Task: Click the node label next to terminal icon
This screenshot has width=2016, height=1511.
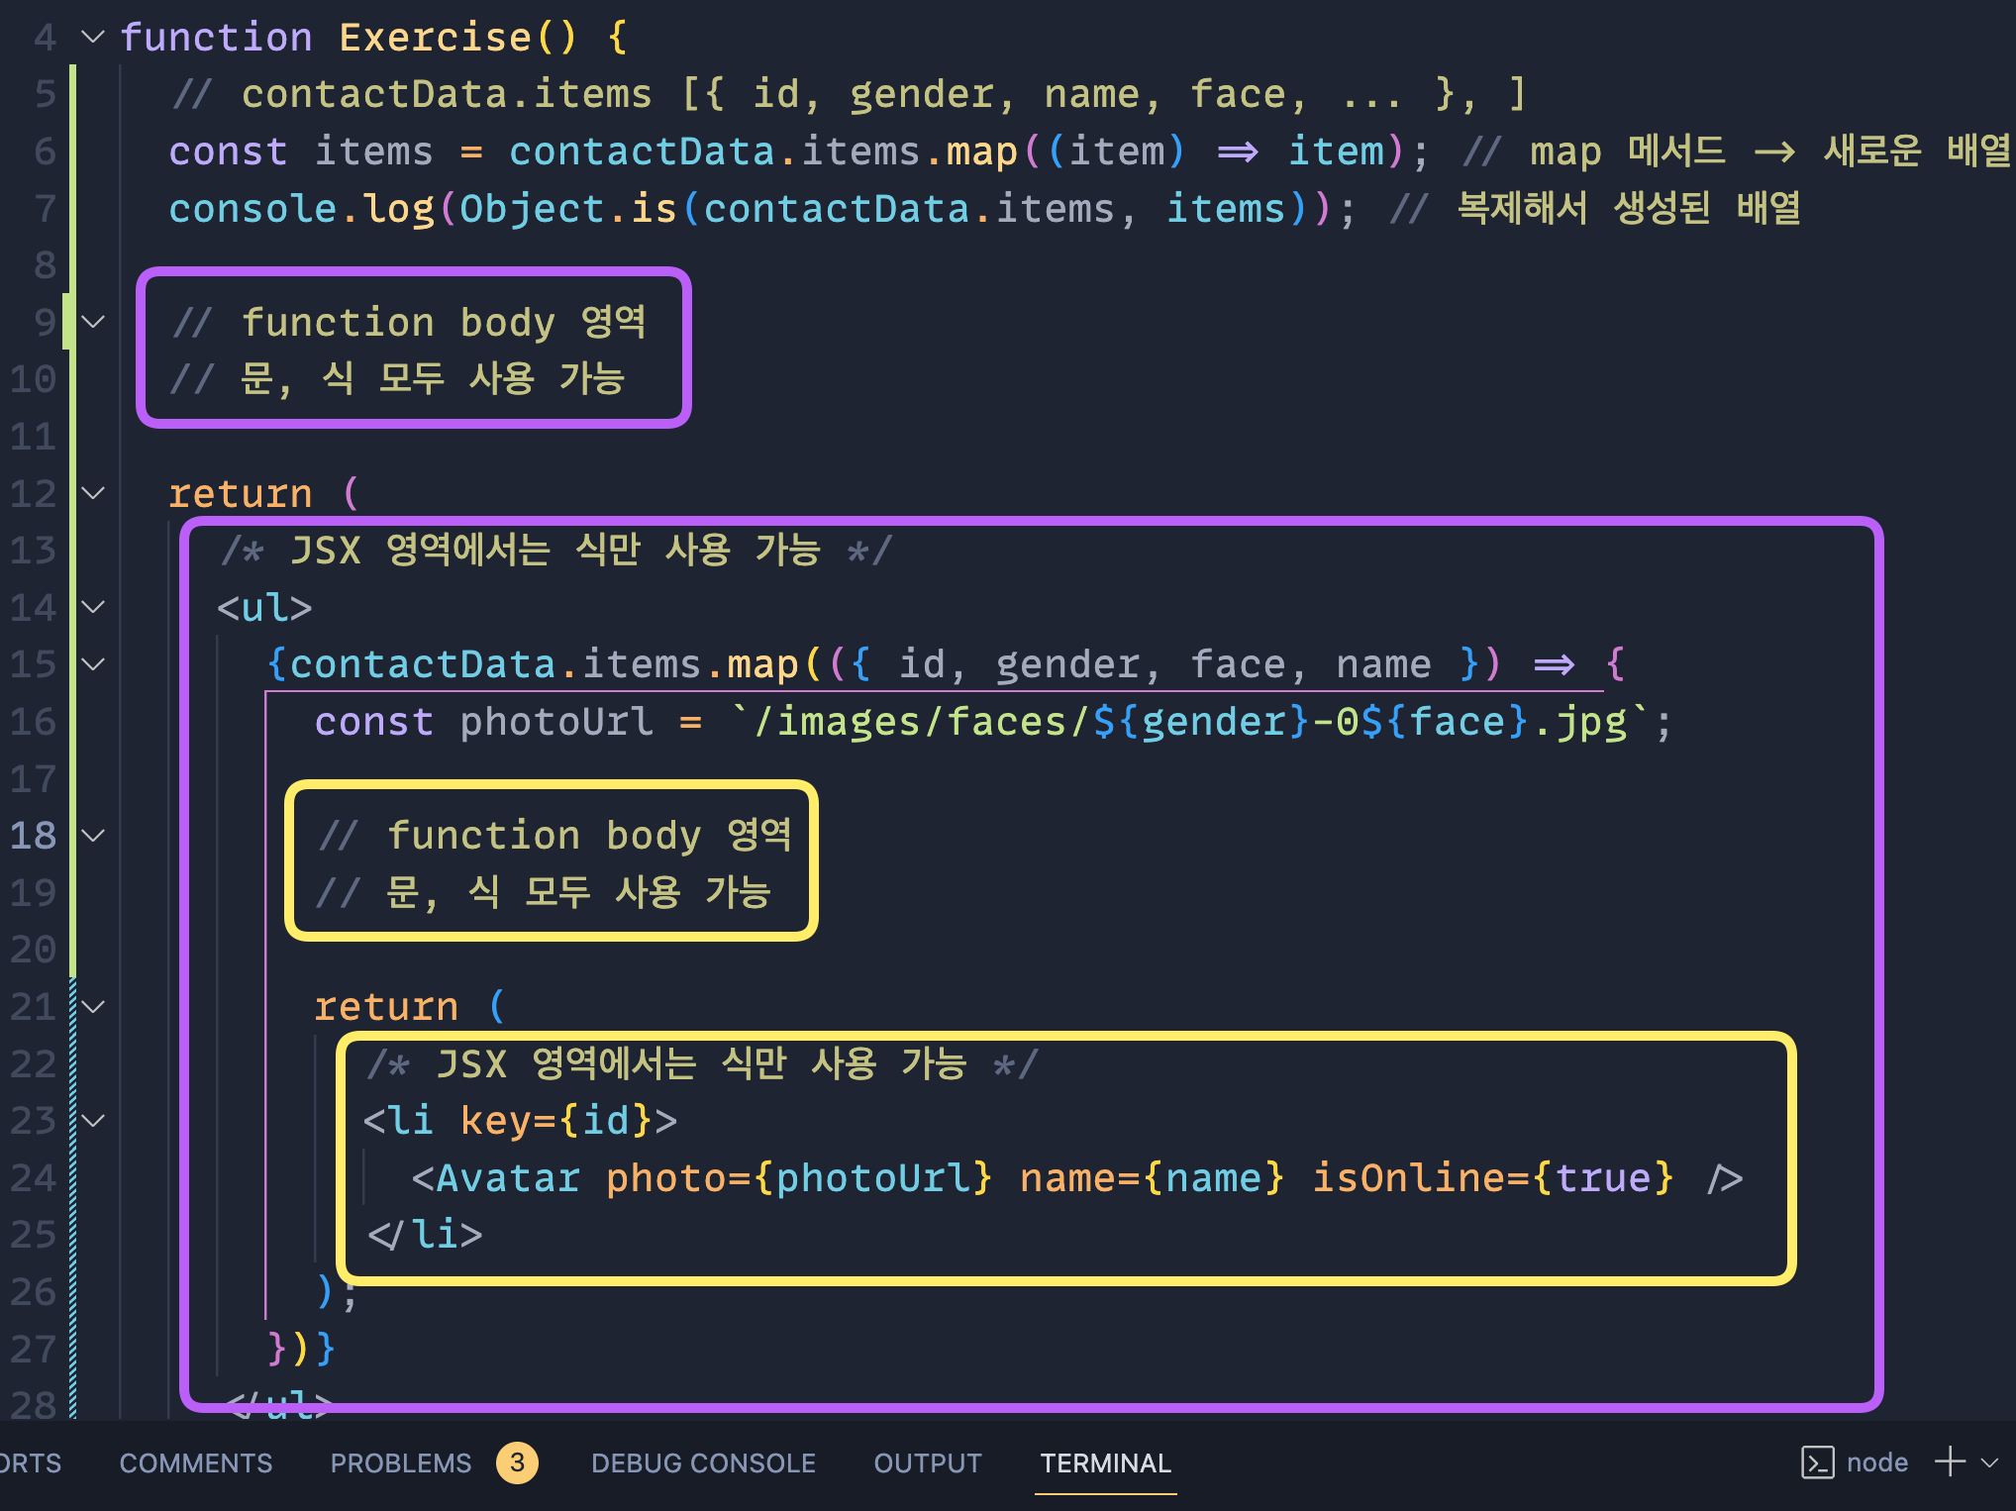Action: coord(1876,1462)
